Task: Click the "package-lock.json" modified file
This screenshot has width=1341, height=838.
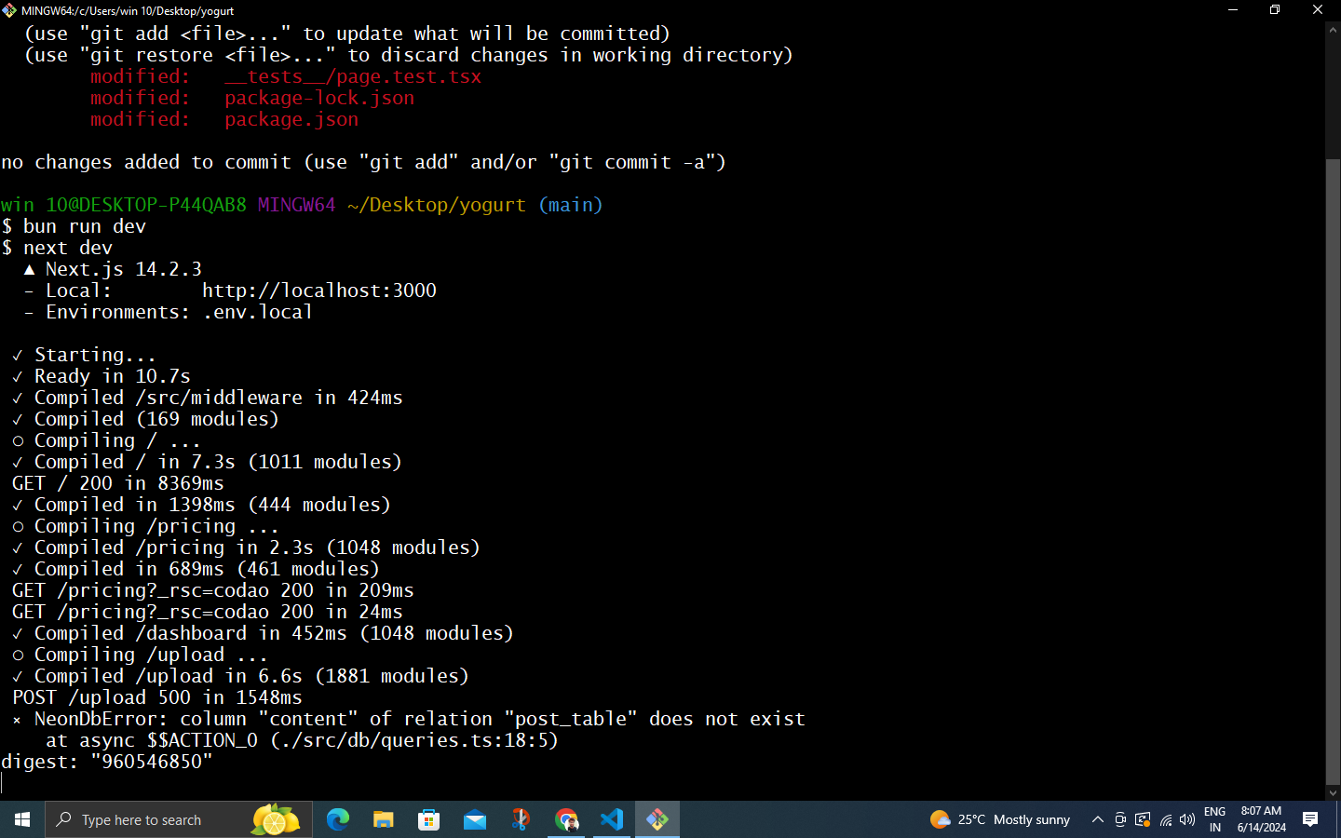Action: coord(319,98)
